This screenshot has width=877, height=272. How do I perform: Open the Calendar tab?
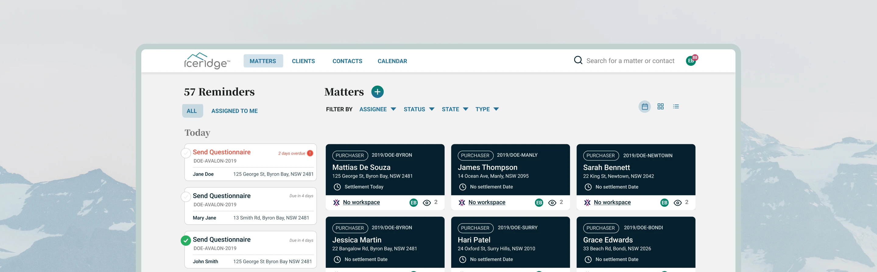tap(392, 61)
